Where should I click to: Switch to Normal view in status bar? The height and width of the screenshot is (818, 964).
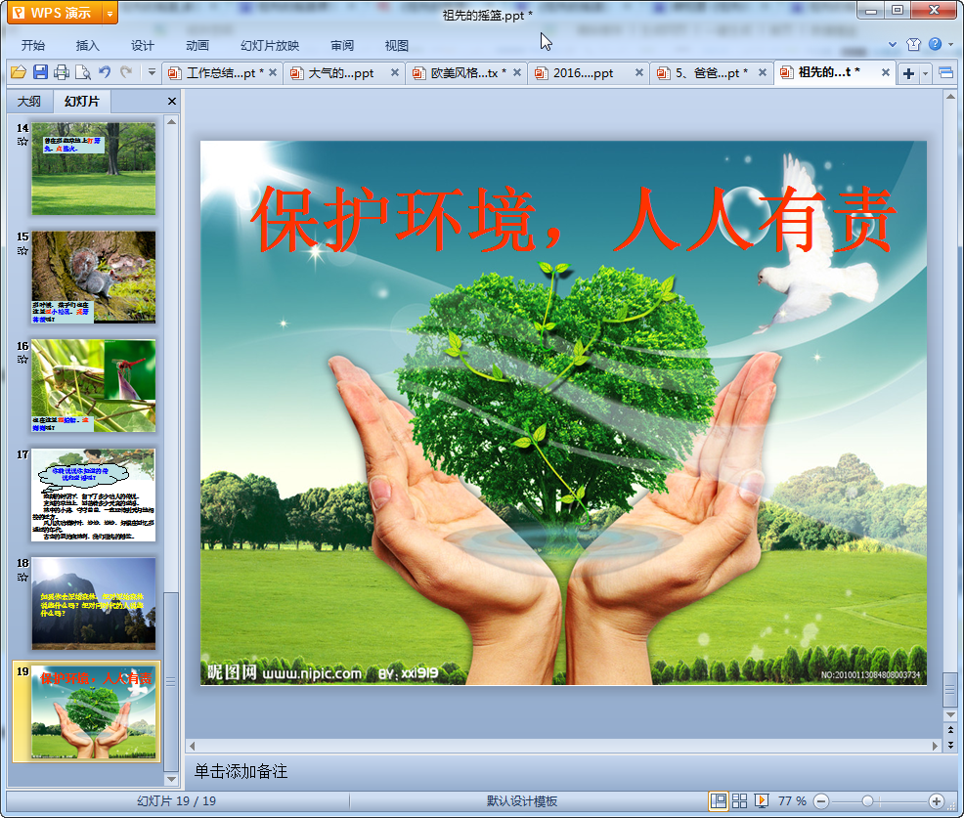point(719,800)
